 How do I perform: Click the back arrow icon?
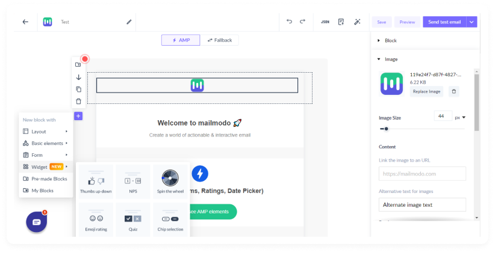click(x=25, y=22)
